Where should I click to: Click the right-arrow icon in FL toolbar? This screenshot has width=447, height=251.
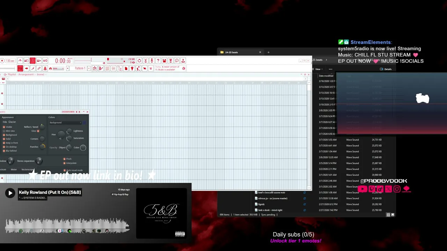[x=27, y=68]
